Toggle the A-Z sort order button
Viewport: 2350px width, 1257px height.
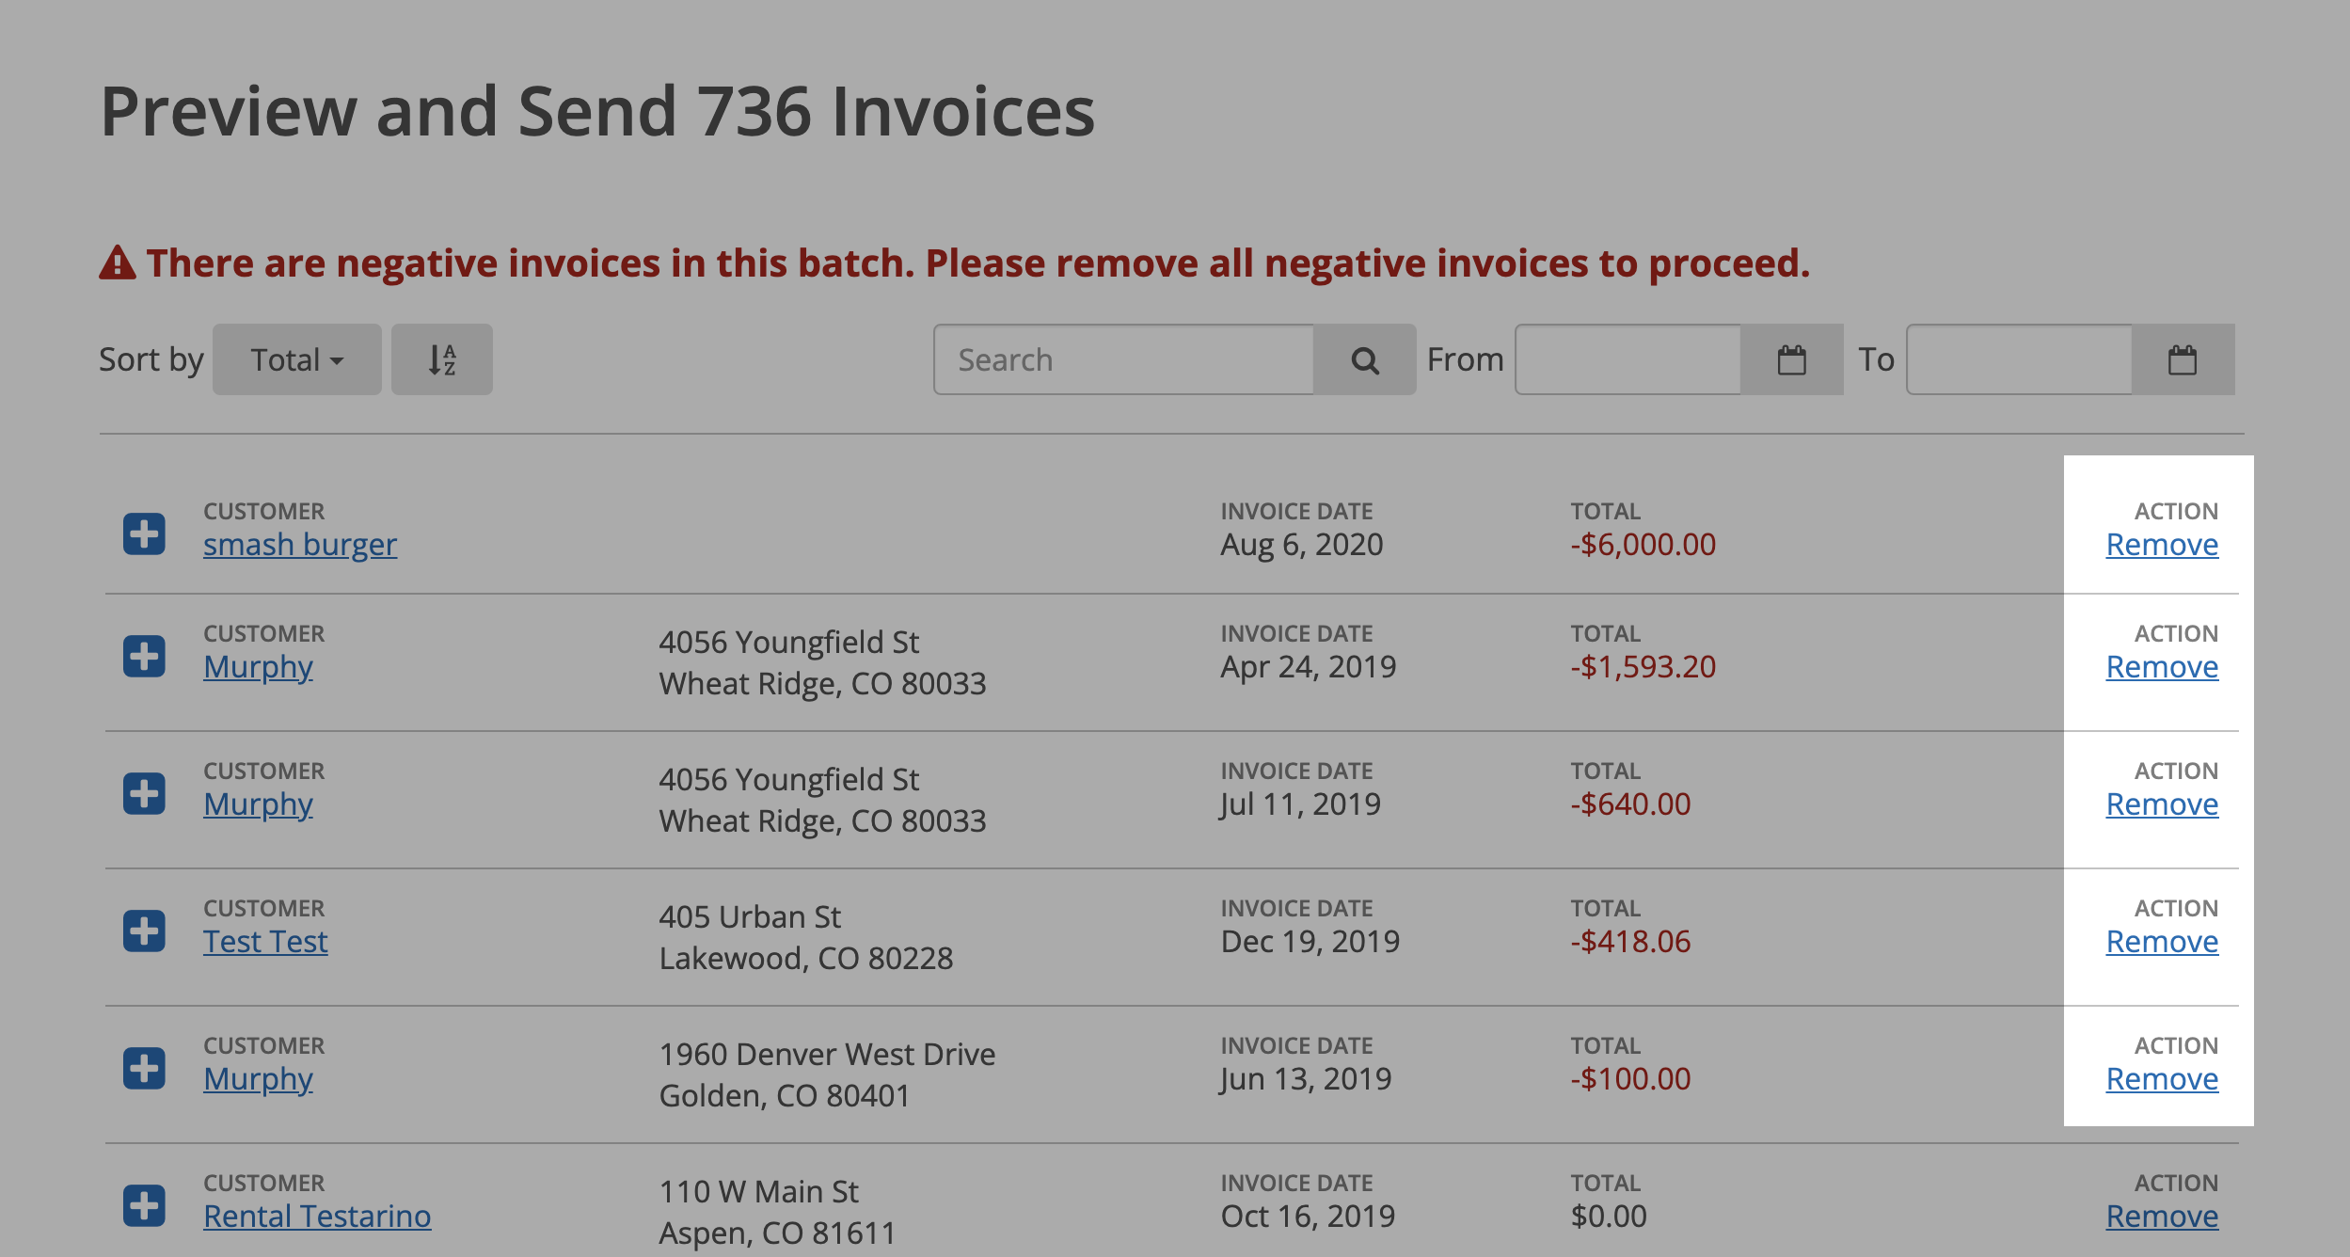(441, 359)
